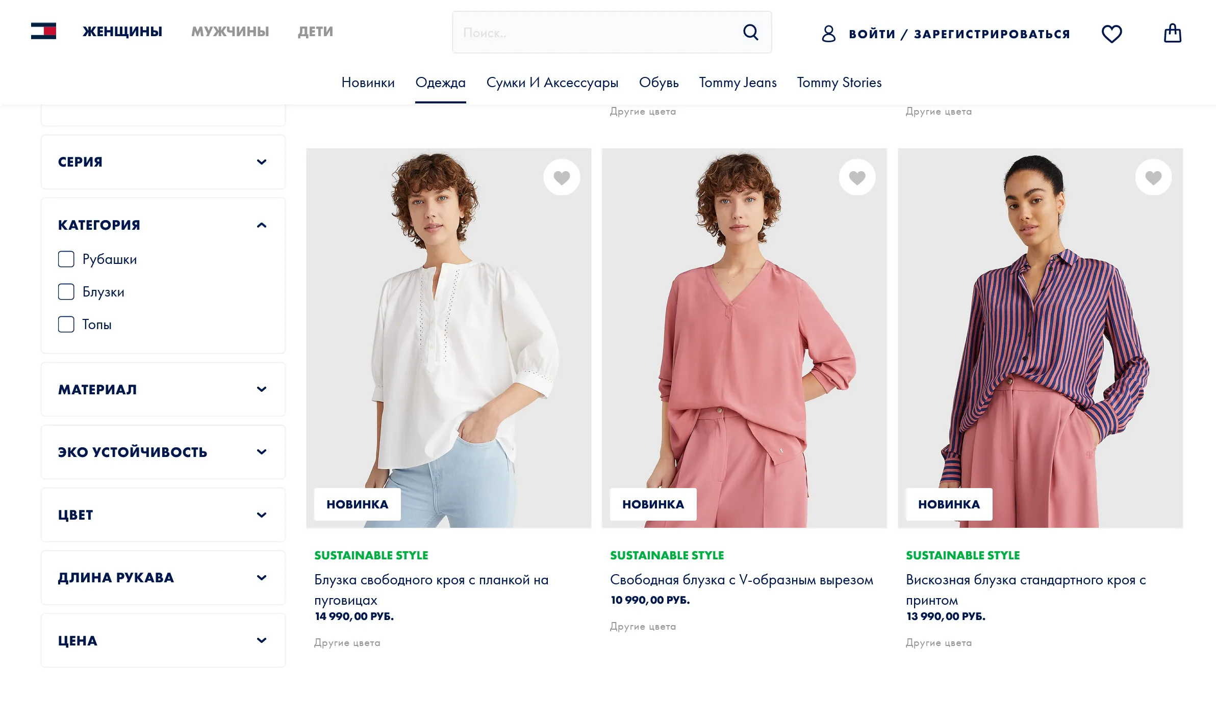This screenshot has width=1216, height=701.
Task: Click SUSTAINABLE STYLE label on white blouse
Action: pos(371,555)
